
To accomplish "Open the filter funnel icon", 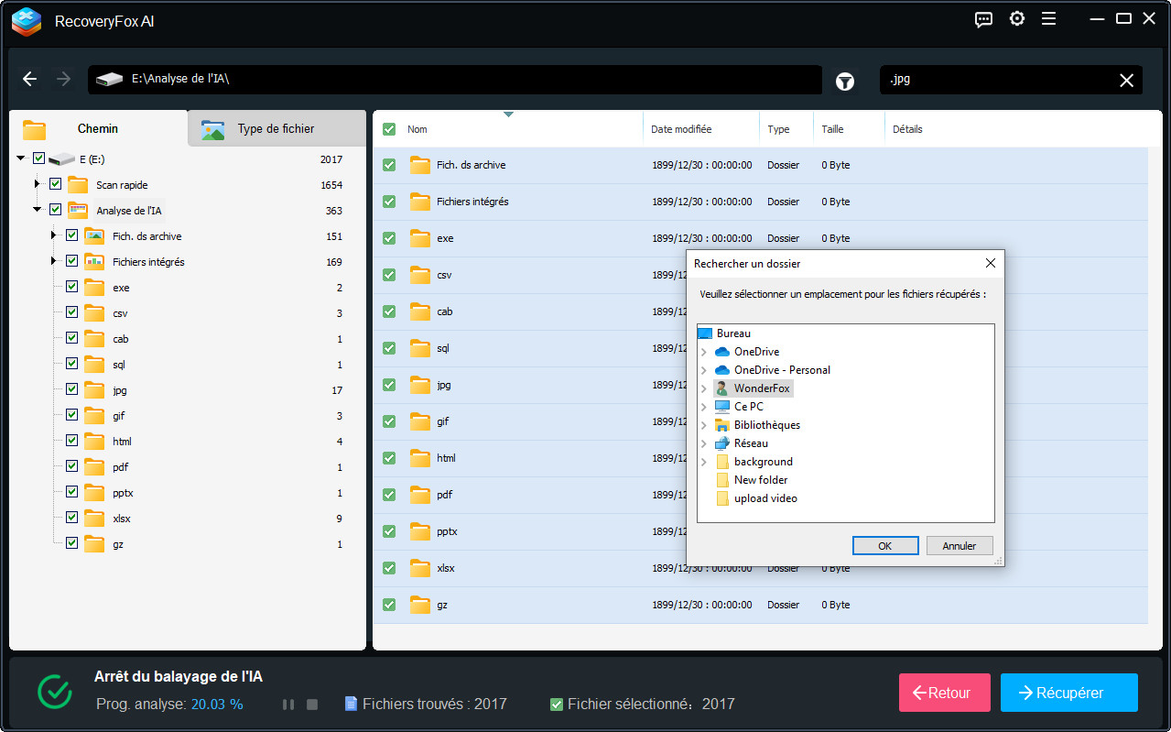I will click(x=845, y=82).
